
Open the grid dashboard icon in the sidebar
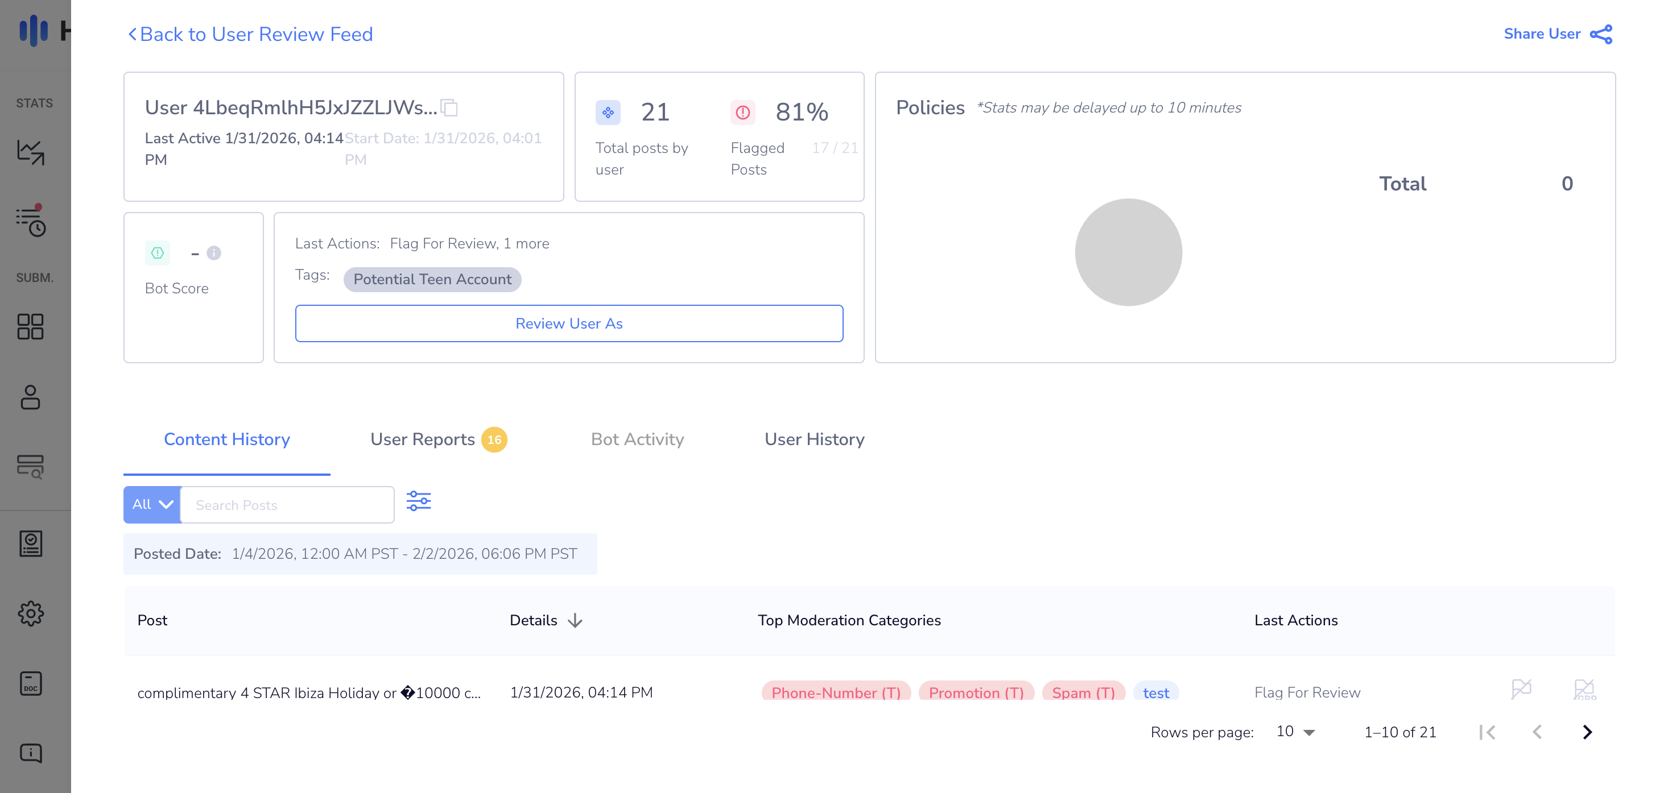point(30,326)
